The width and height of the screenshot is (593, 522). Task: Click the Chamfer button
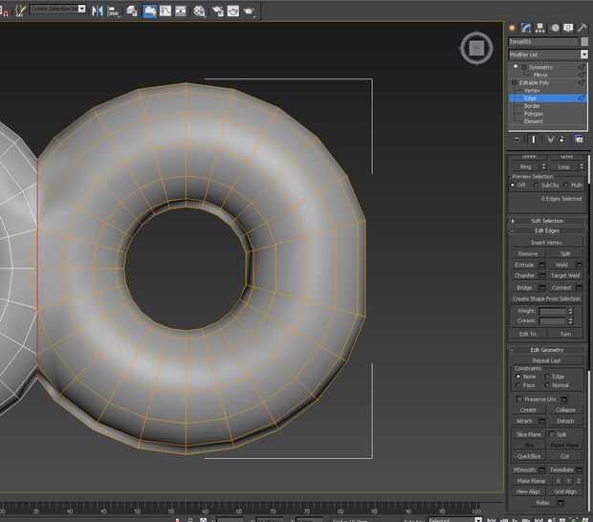click(525, 275)
